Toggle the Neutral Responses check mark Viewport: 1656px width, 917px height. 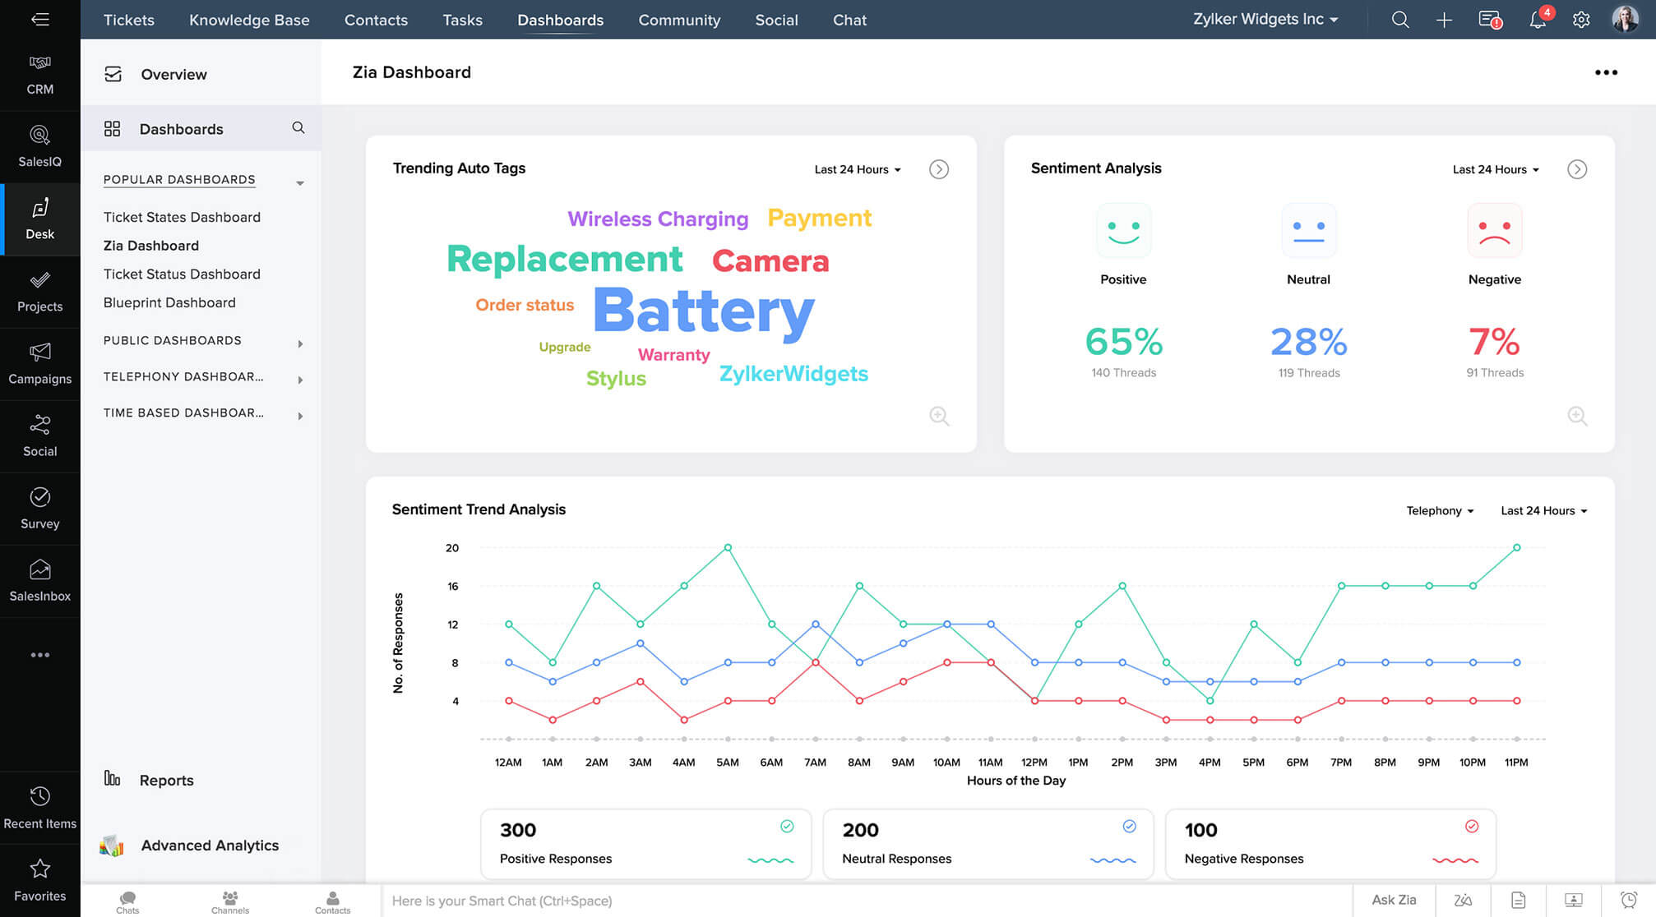point(1129,827)
